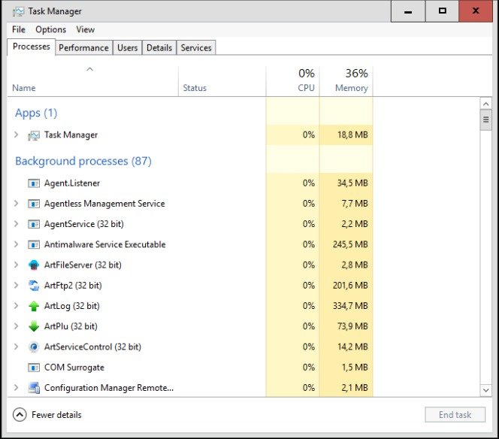Viewport: 499px width, 439px height.
Task: Open the View menu
Action: 85,29
